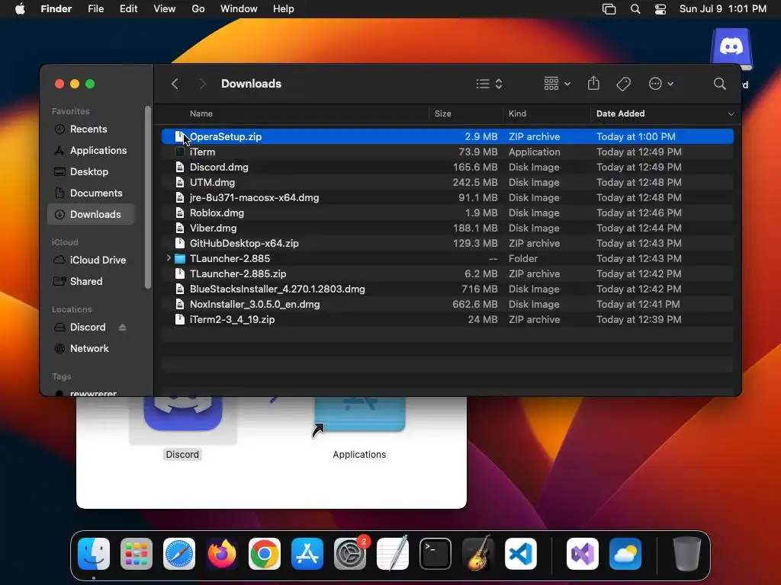Open Launchpad from the Dock
Image resolution: width=781 pixels, height=585 pixels.
[136, 554]
